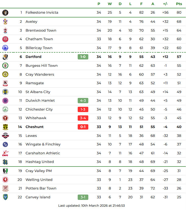This screenshot has width=186, height=210.
Task: Open Chichester City's 1-3 result badge
Action: coord(83,109)
